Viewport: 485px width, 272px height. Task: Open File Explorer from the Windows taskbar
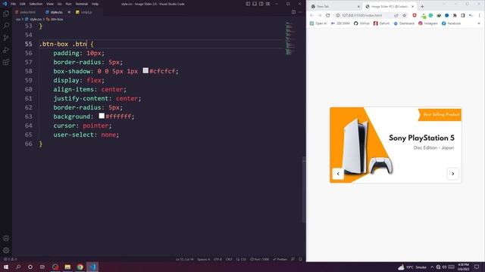point(67,267)
